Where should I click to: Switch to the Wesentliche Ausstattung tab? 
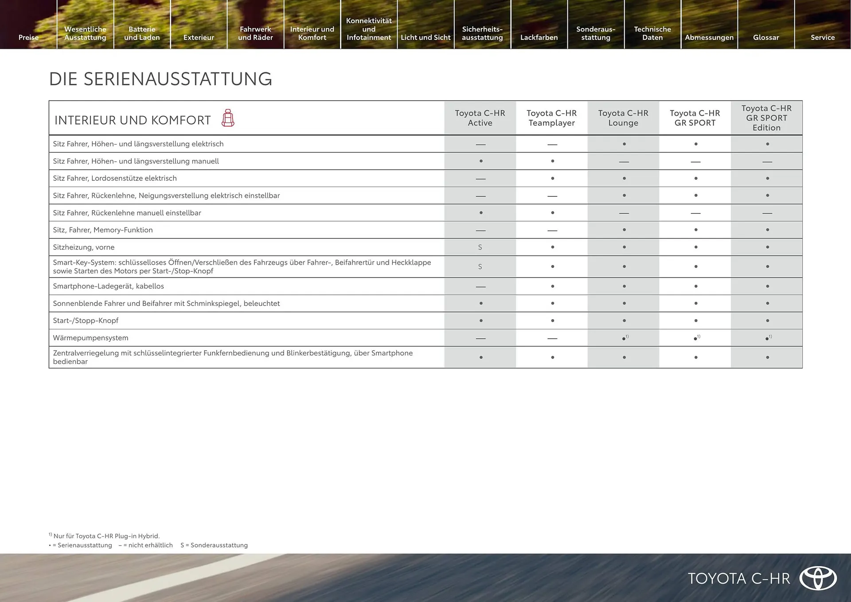click(x=85, y=33)
